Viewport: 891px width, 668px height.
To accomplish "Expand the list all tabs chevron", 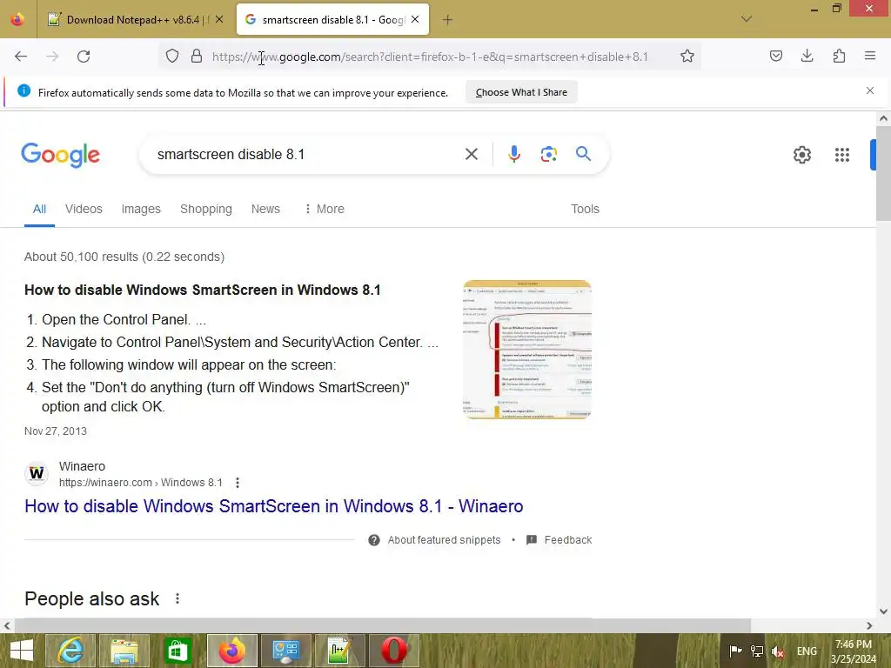I will 746,19.
